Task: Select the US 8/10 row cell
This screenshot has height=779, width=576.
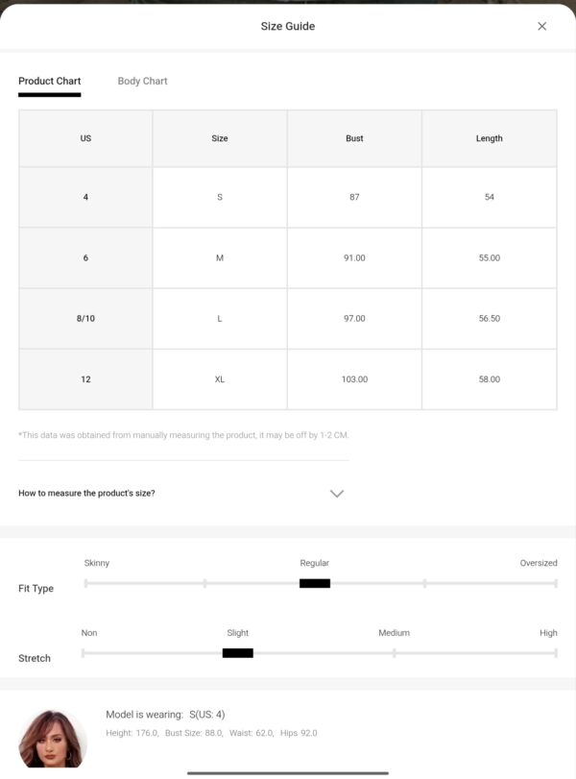Action: tap(85, 319)
